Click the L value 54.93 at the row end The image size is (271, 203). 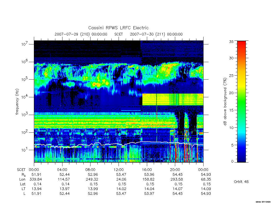pyautogui.click(x=206, y=194)
